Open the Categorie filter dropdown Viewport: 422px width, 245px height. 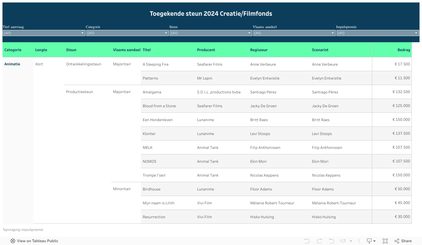(127, 33)
